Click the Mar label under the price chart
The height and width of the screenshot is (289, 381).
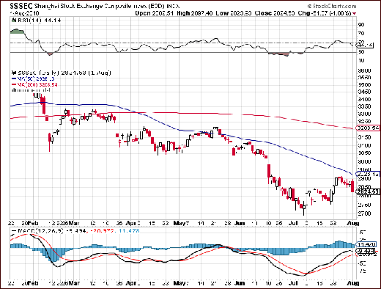74,223
